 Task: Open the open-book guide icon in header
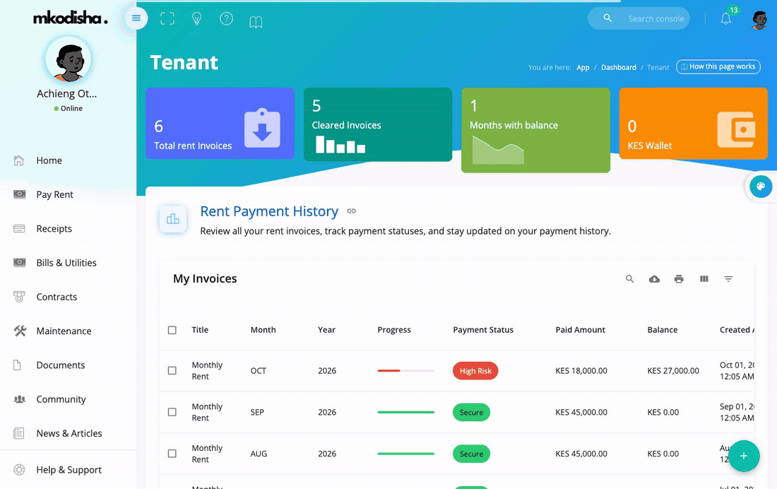[256, 21]
